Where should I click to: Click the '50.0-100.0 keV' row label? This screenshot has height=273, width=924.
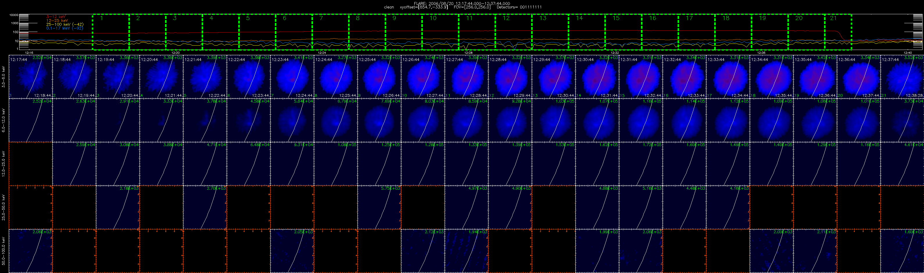[x=3, y=251]
